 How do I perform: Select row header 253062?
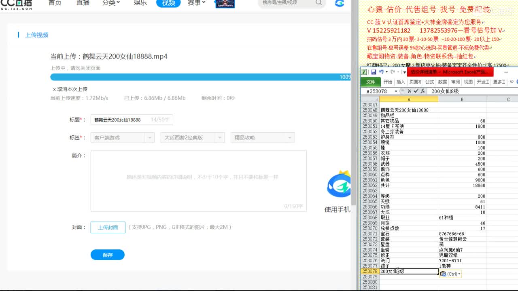point(370,186)
